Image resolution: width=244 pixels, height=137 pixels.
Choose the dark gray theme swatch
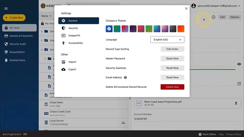(x=173, y=29)
